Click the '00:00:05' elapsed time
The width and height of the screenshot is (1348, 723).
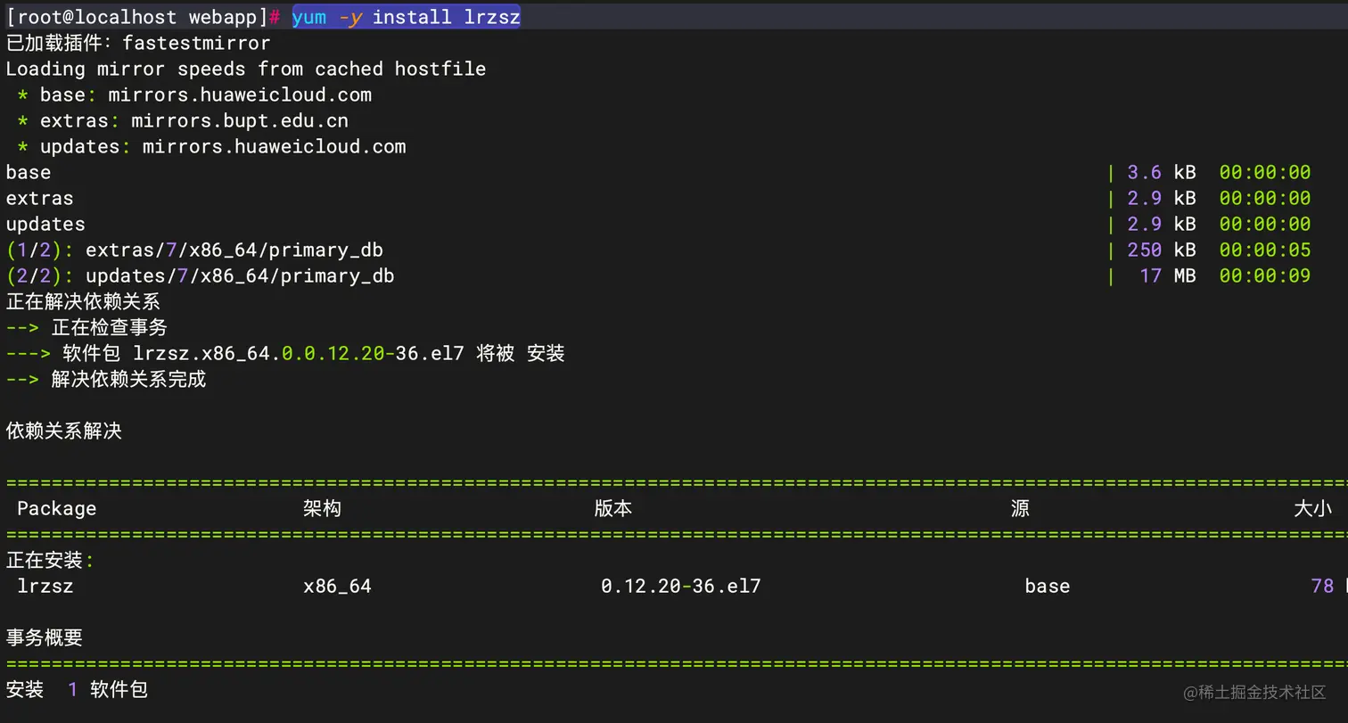pyautogui.click(x=1265, y=250)
